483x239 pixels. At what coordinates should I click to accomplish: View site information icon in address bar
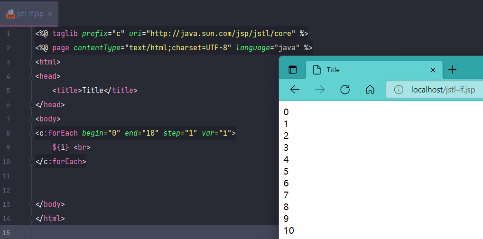pyautogui.click(x=399, y=90)
